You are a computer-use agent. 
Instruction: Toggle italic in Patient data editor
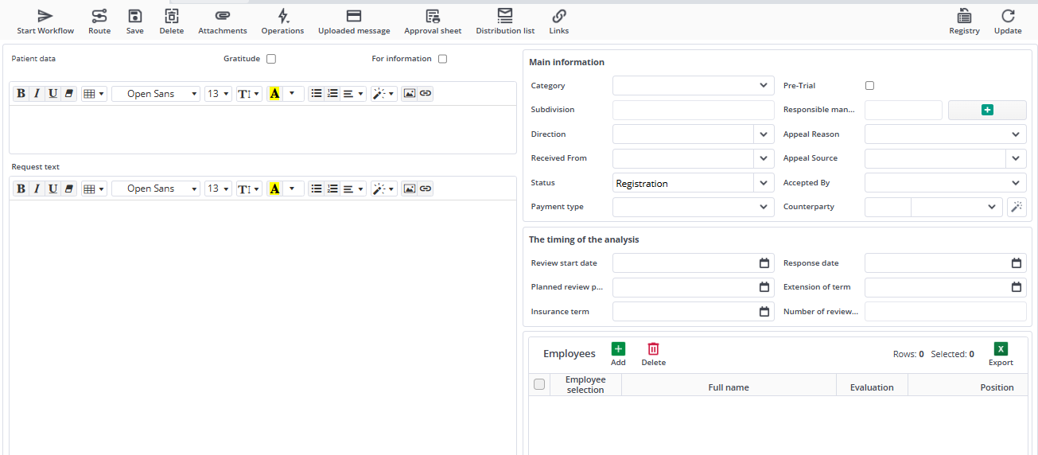tap(37, 94)
